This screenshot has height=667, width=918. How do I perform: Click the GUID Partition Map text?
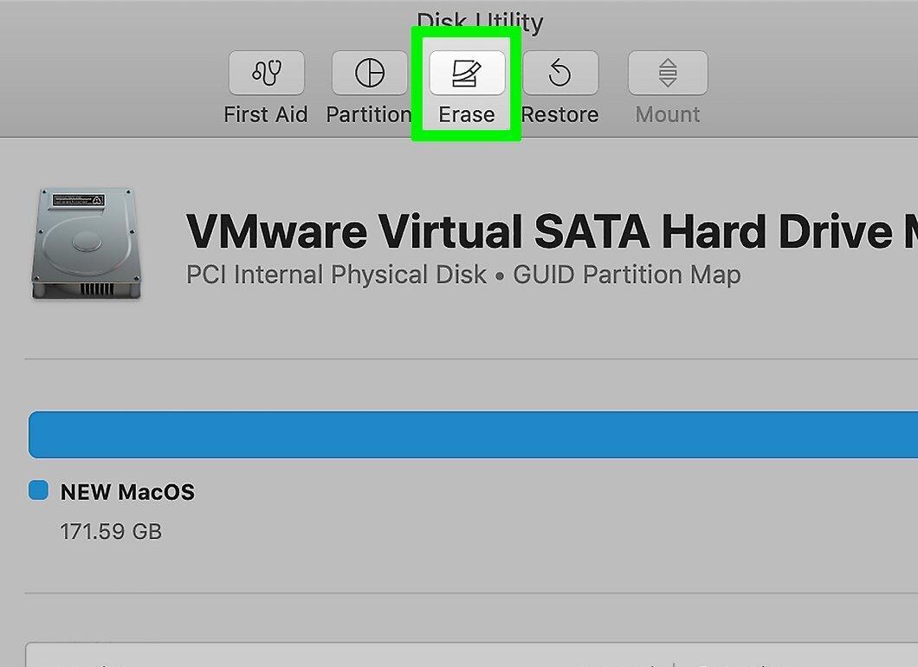click(x=627, y=274)
